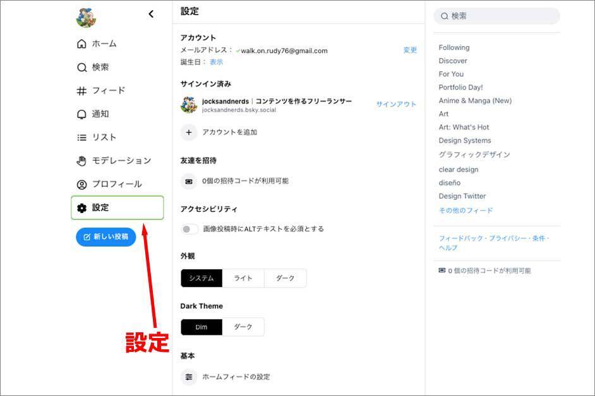The height and width of the screenshot is (396, 595).
Task: Open home feed settings sliders icon
Action: coord(189,377)
